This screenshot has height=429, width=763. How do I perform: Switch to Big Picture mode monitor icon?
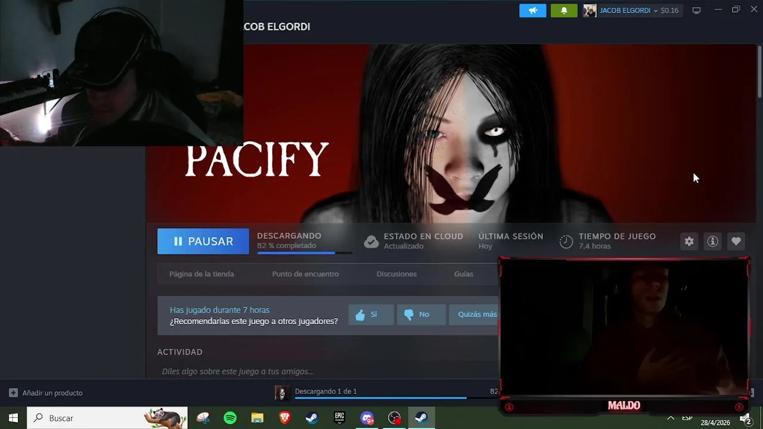(696, 10)
